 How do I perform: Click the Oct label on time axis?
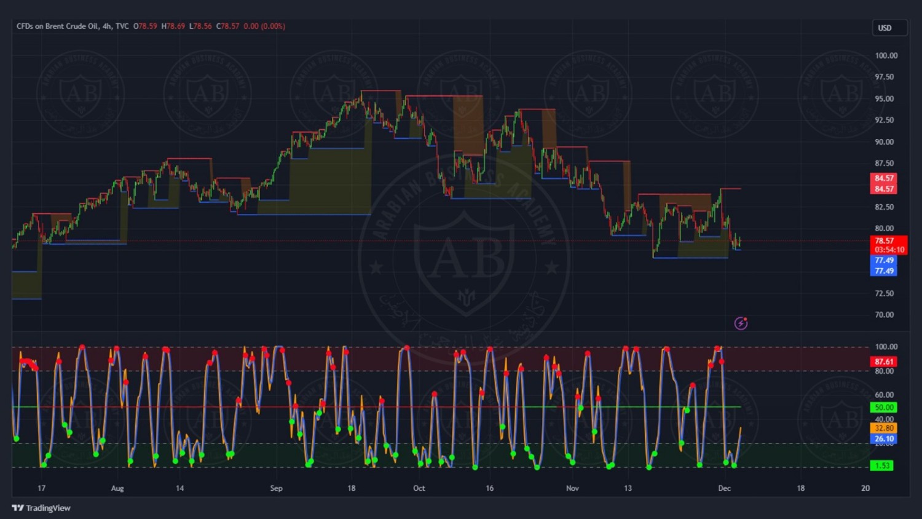[x=419, y=488]
